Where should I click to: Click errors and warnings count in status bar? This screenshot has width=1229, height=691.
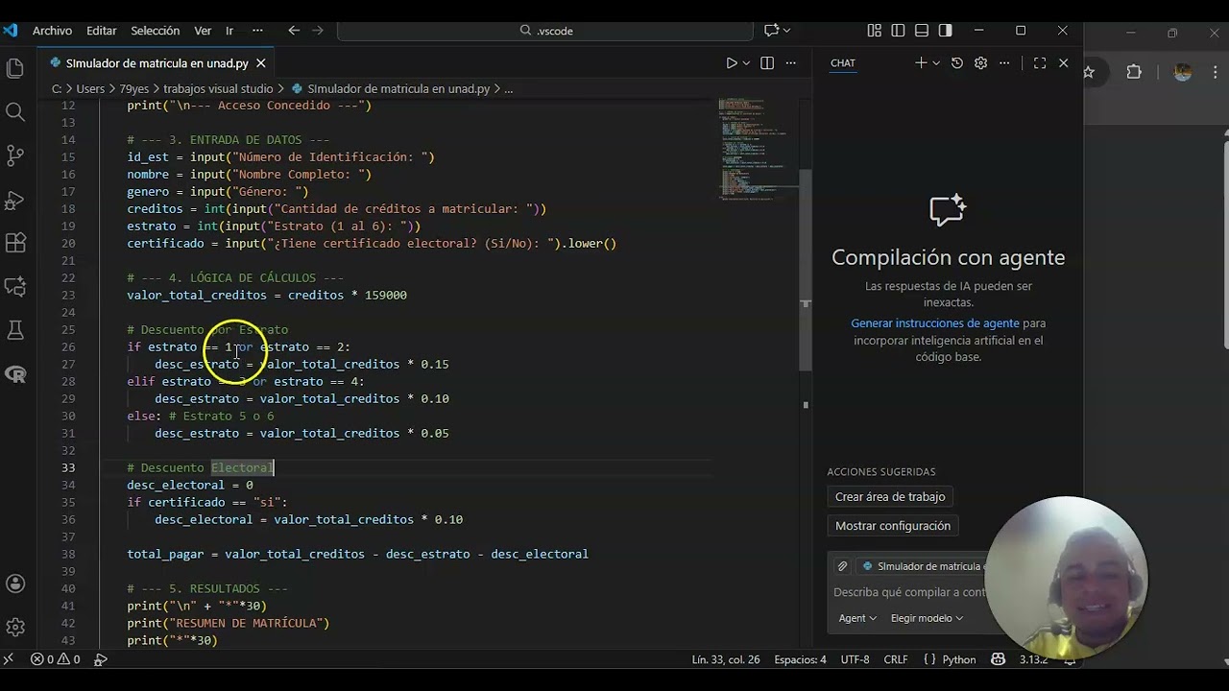pyautogui.click(x=55, y=659)
